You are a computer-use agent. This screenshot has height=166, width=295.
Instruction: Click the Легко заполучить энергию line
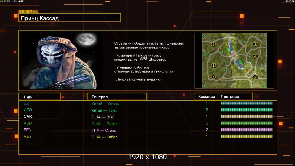tap(138, 79)
